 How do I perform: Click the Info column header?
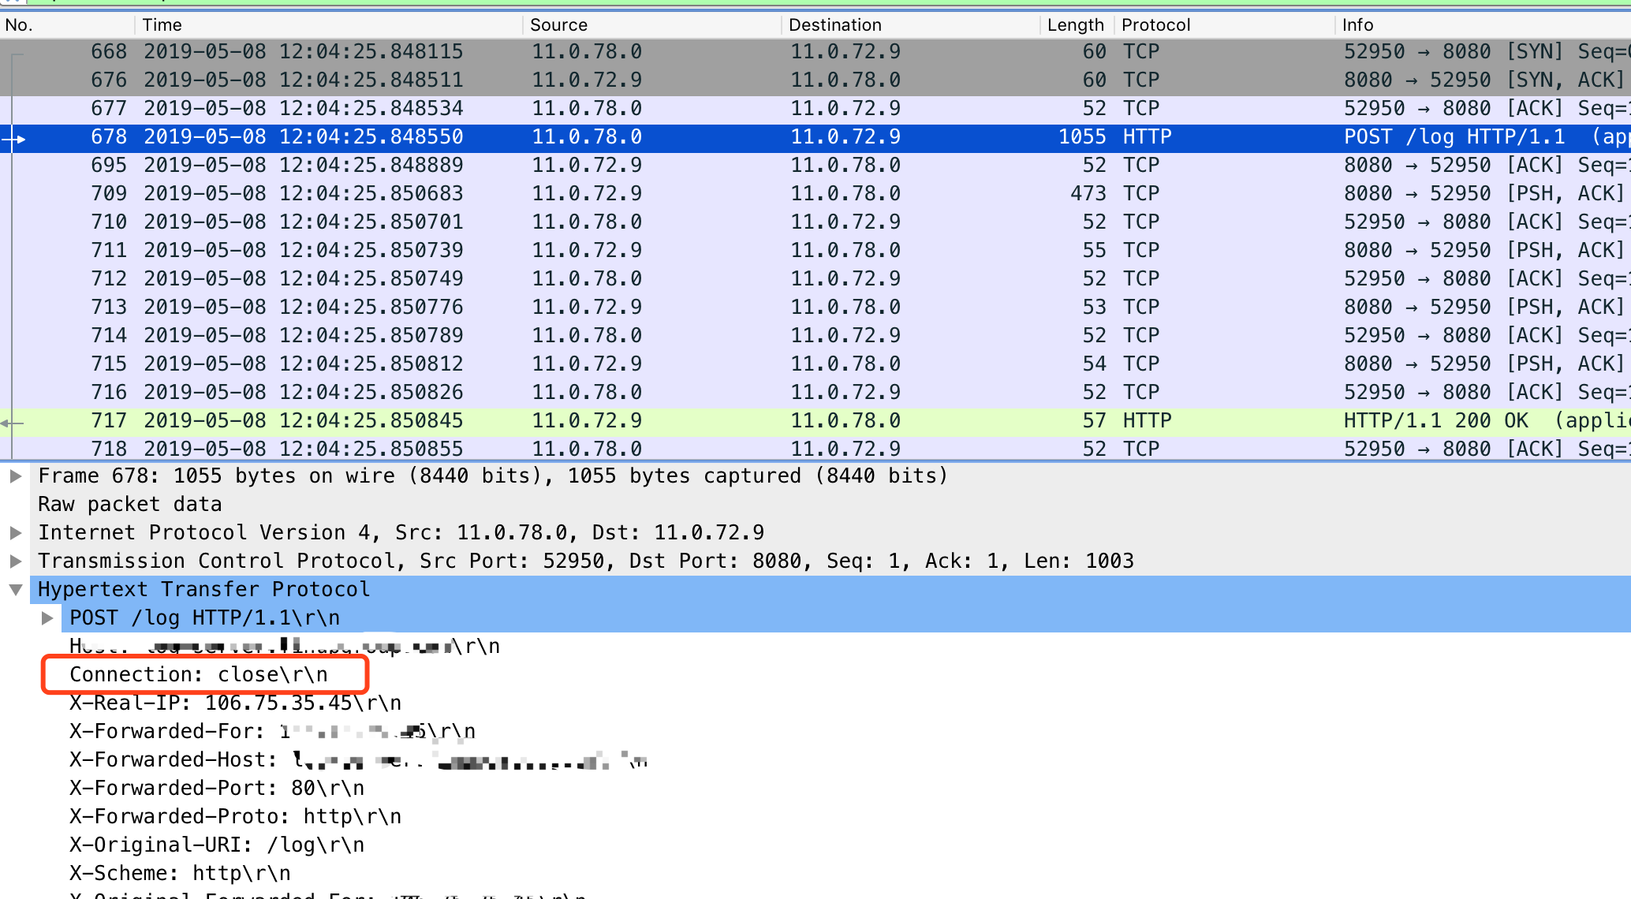(1483, 25)
